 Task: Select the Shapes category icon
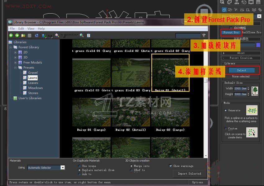click(x=230, y=10)
